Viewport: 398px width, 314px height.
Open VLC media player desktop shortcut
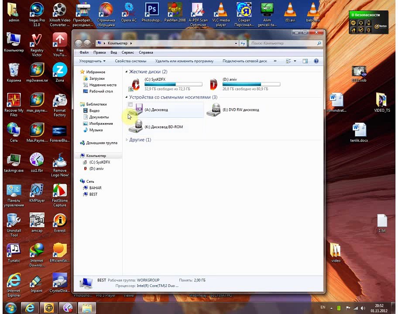tap(221, 14)
